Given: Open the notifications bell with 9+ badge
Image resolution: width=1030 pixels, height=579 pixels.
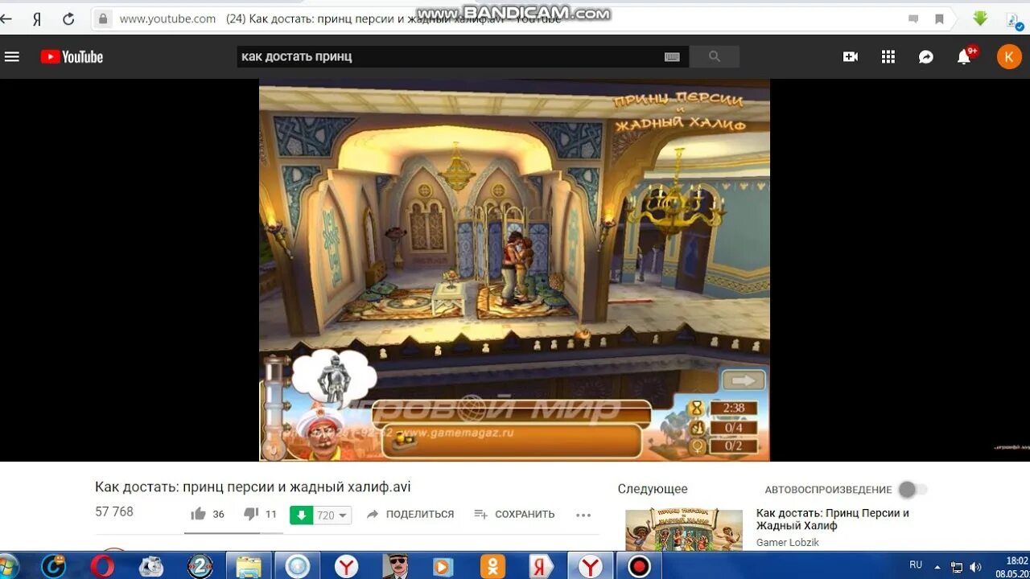Looking at the screenshot, I should click(x=965, y=55).
